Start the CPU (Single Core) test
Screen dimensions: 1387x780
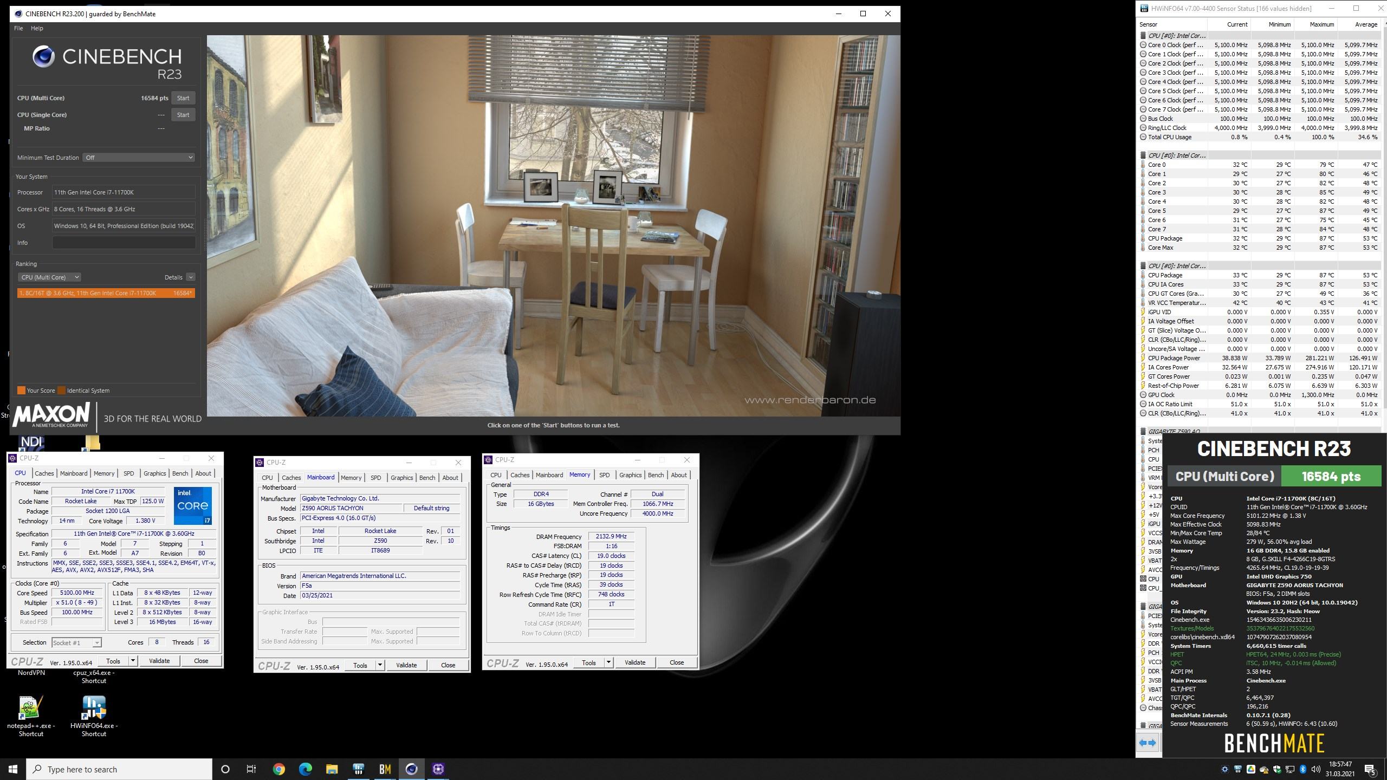pos(183,115)
